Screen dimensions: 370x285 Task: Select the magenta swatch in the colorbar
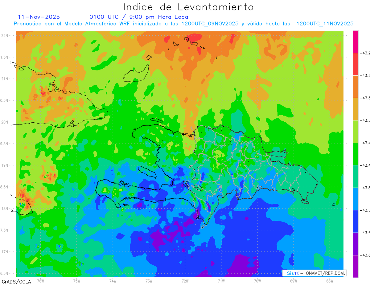pyautogui.click(x=356, y=42)
